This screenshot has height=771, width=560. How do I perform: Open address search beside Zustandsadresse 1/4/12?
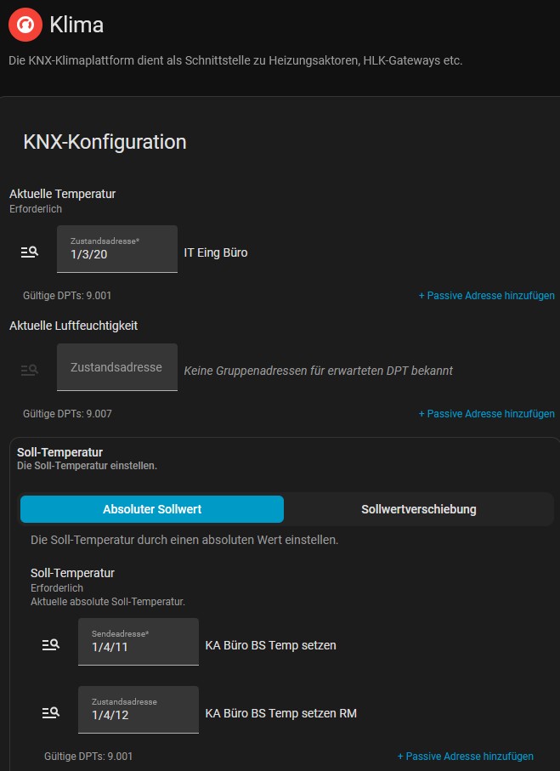pyautogui.click(x=51, y=712)
